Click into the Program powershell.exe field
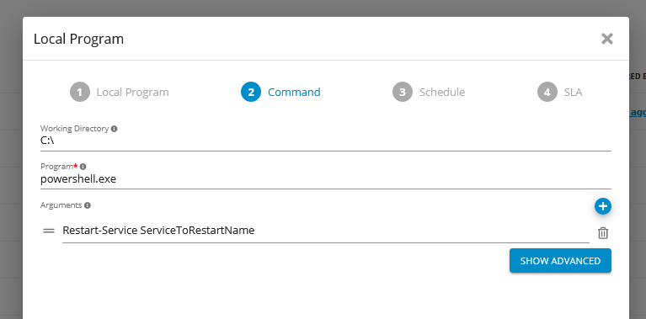This screenshot has width=646, height=319. pos(325,179)
